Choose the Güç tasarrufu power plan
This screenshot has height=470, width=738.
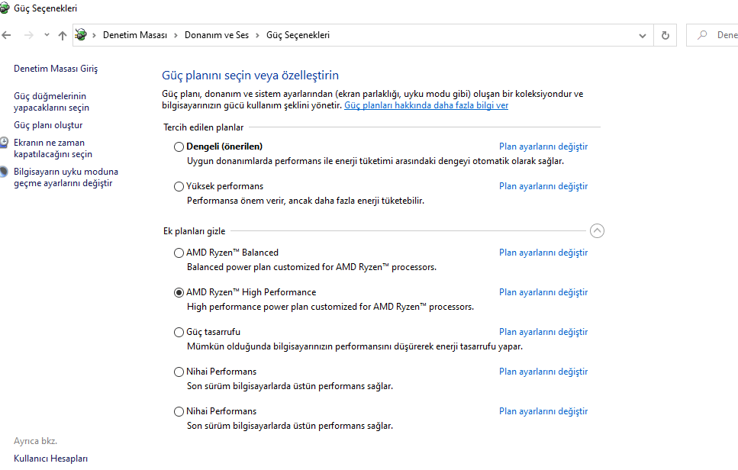click(179, 332)
